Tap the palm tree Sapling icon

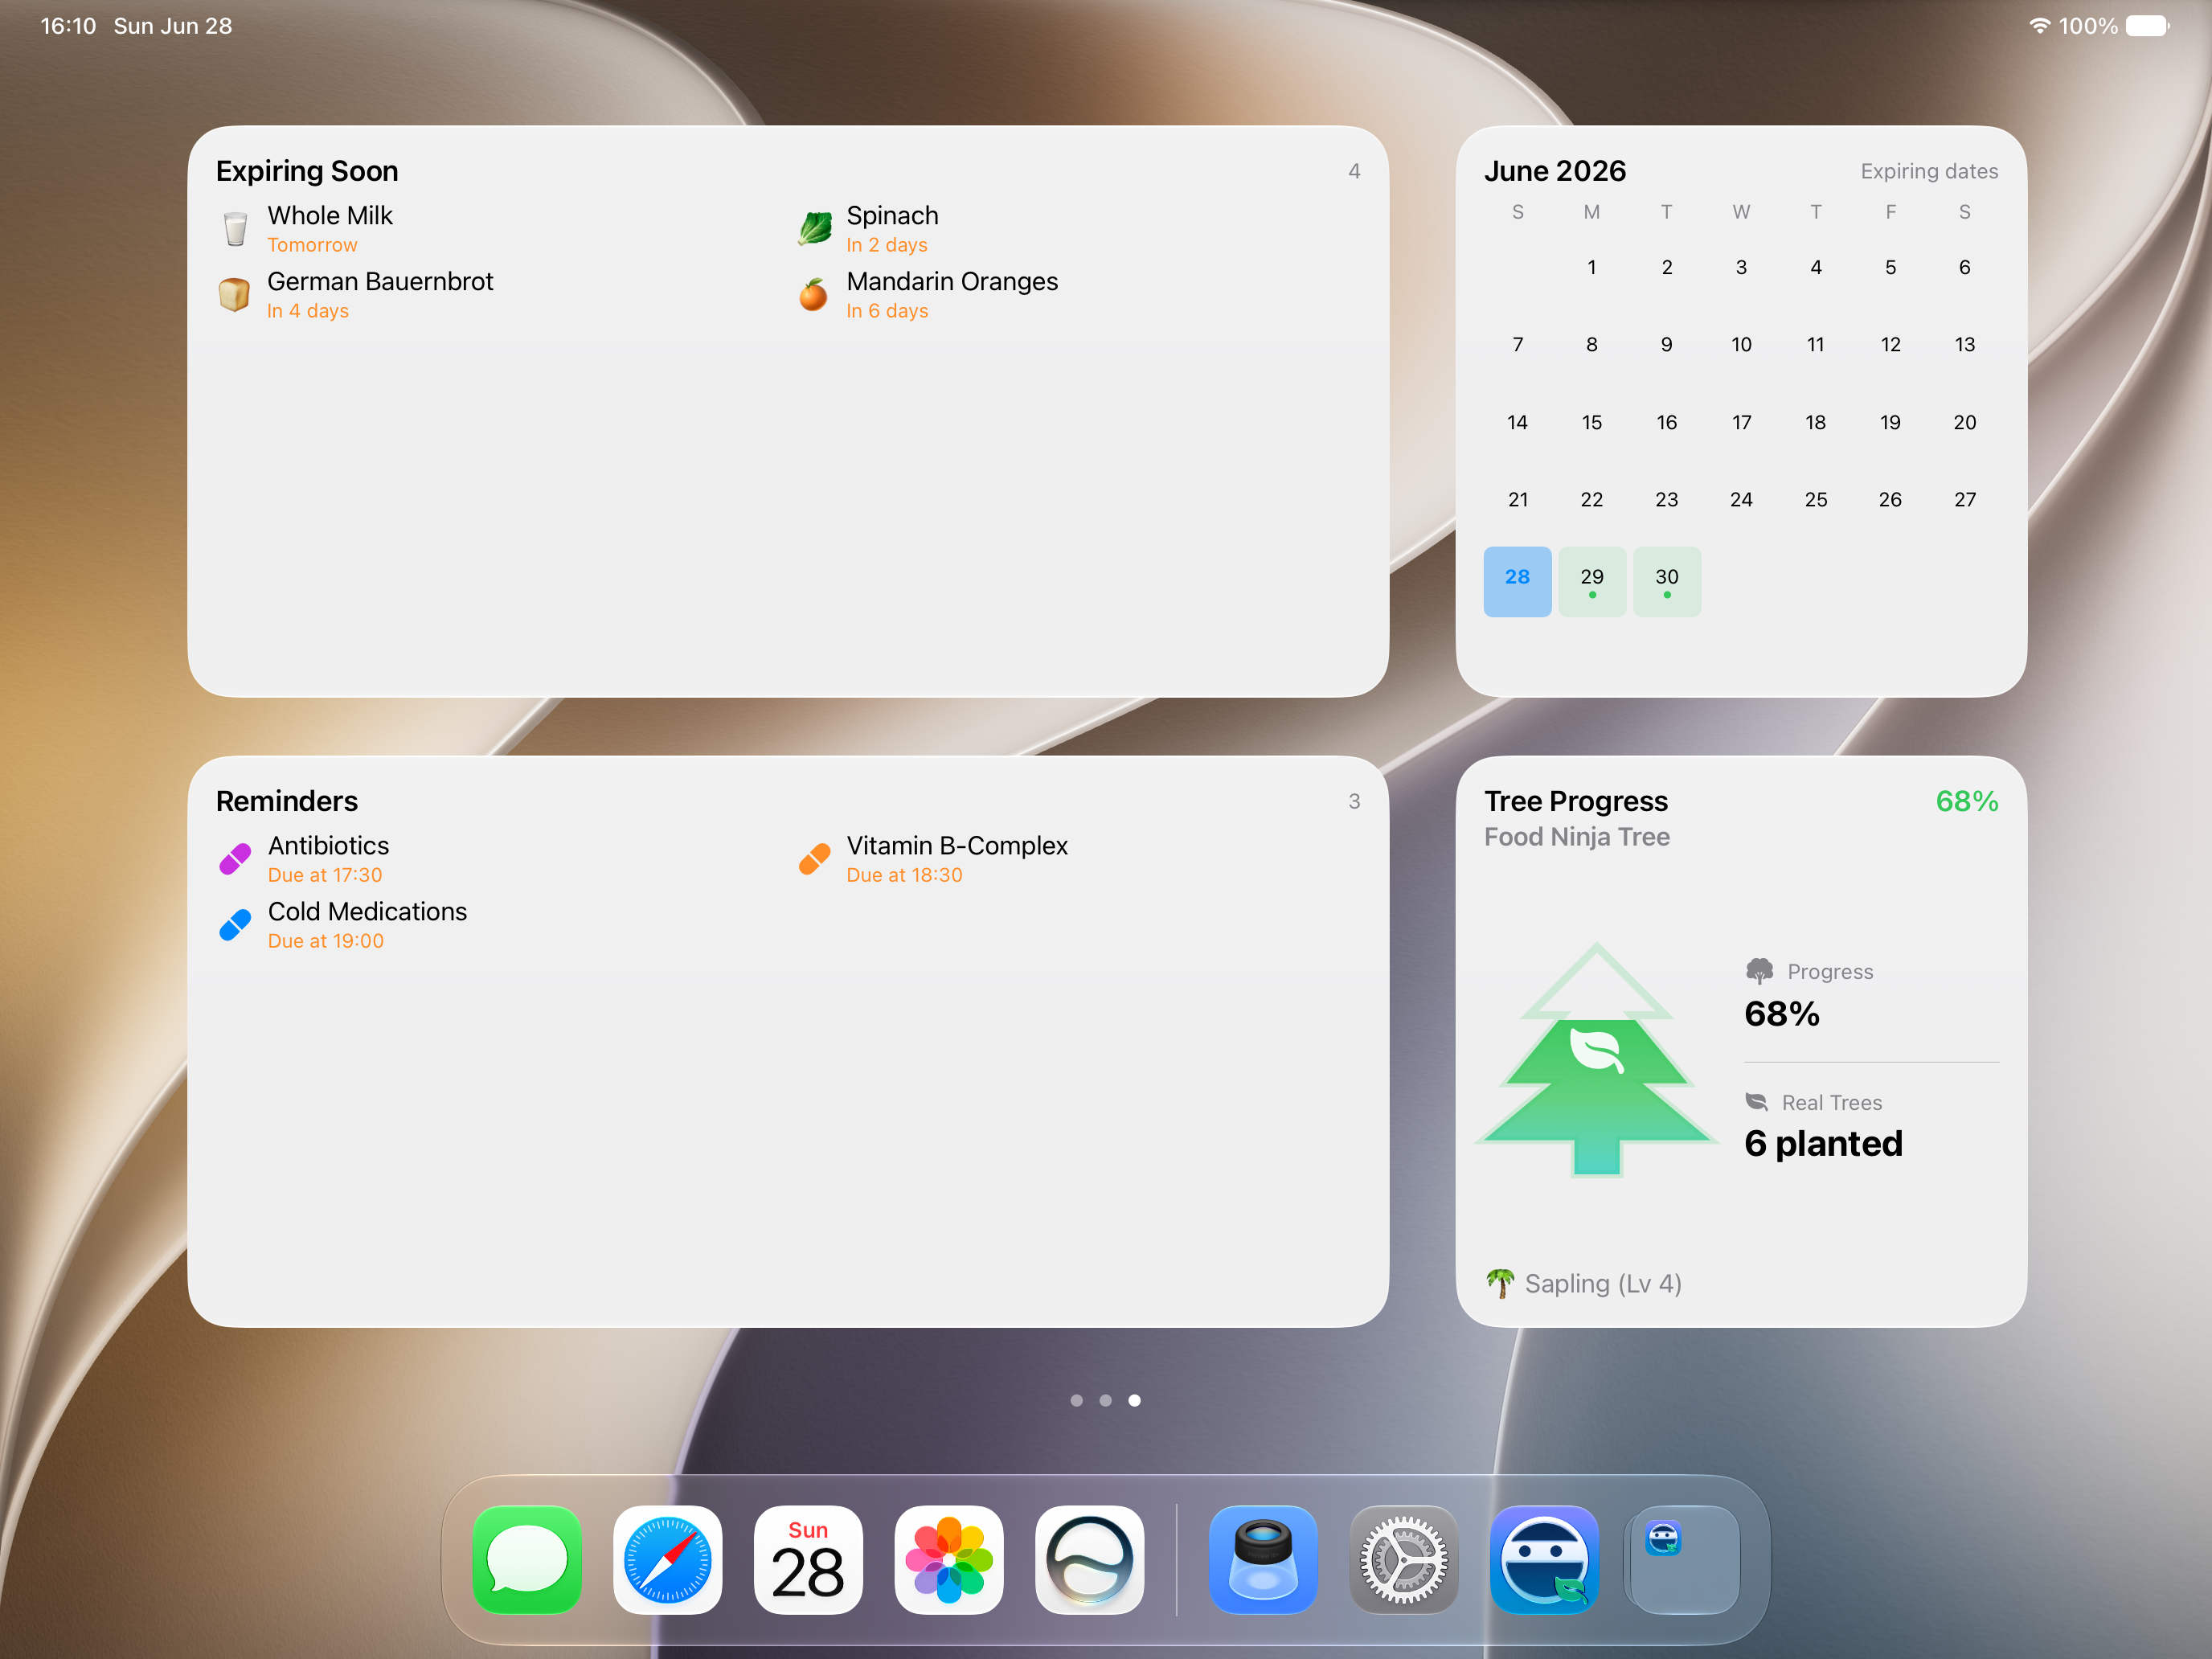(x=1500, y=1283)
